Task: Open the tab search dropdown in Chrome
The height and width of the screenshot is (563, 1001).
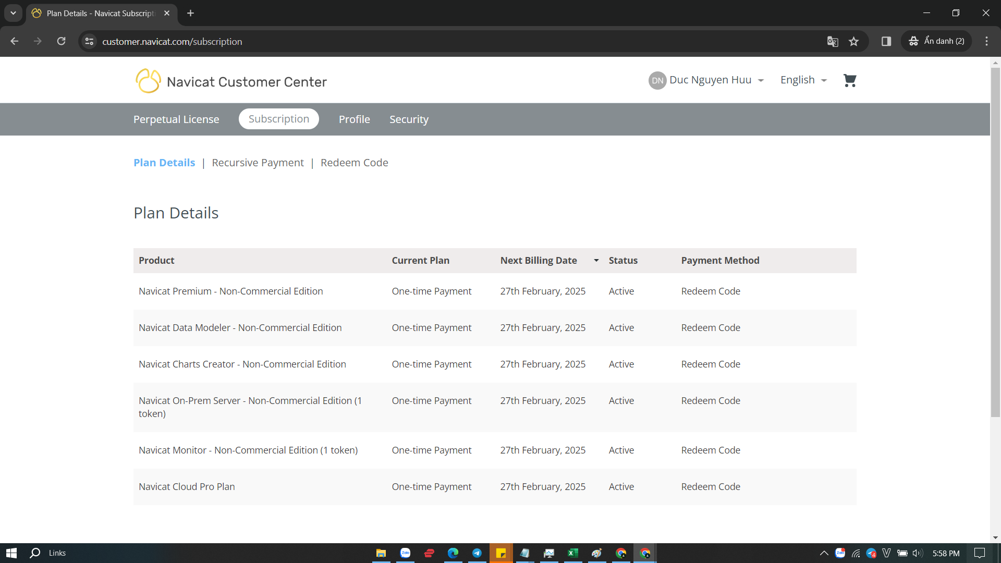Action: (x=13, y=13)
